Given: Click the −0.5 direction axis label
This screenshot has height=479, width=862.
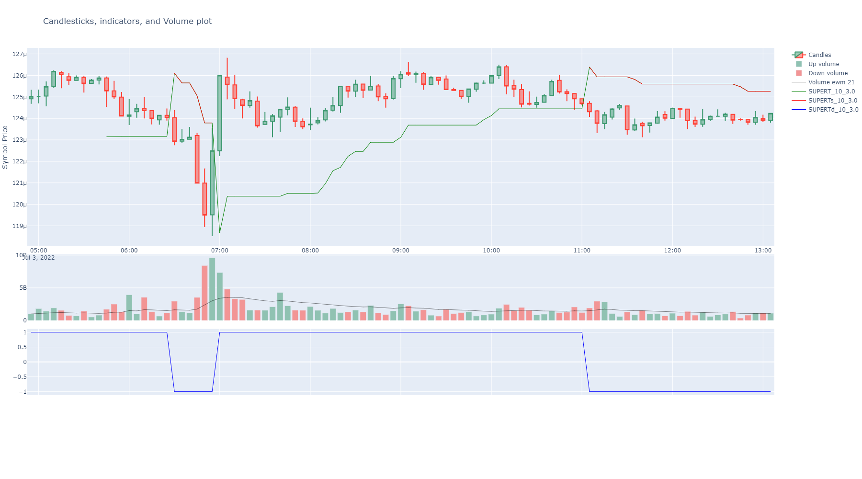Looking at the screenshot, I should pos(19,377).
